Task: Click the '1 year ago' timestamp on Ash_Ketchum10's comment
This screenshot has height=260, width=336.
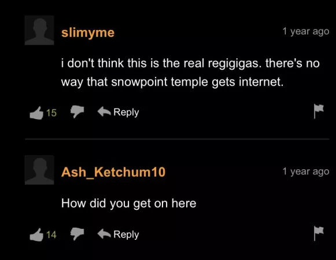Action: pyautogui.click(x=306, y=172)
